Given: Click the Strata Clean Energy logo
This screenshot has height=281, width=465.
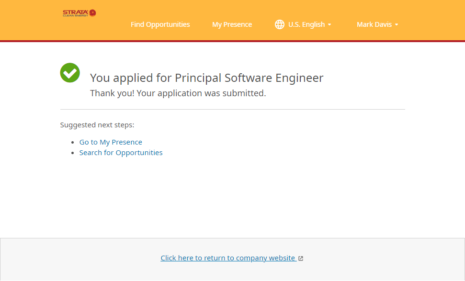Looking at the screenshot, I should (x=79, y=13).
